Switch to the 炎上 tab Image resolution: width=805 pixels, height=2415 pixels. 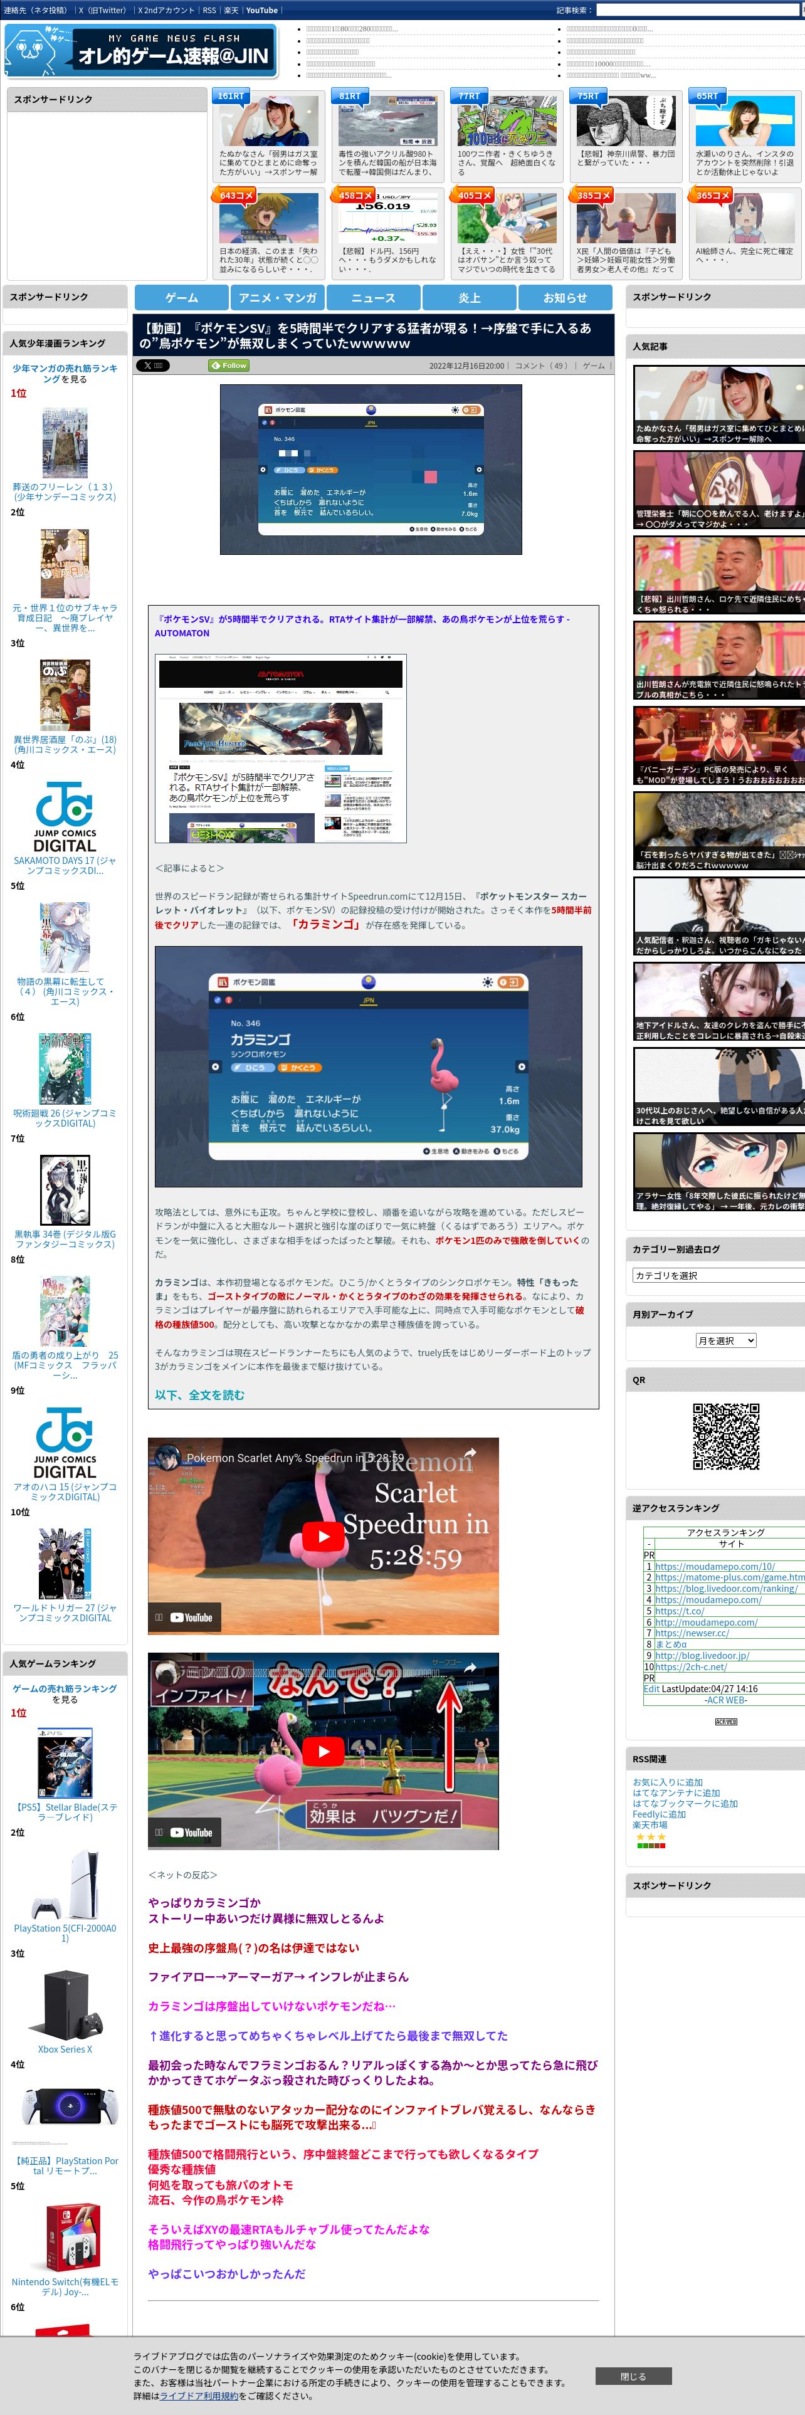(470, 298)
